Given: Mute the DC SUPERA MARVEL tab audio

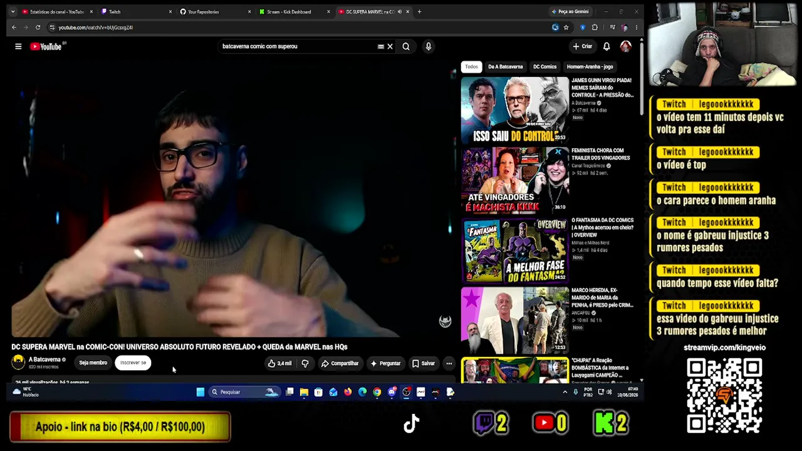Looking at the screenshot, I should 400,12.
